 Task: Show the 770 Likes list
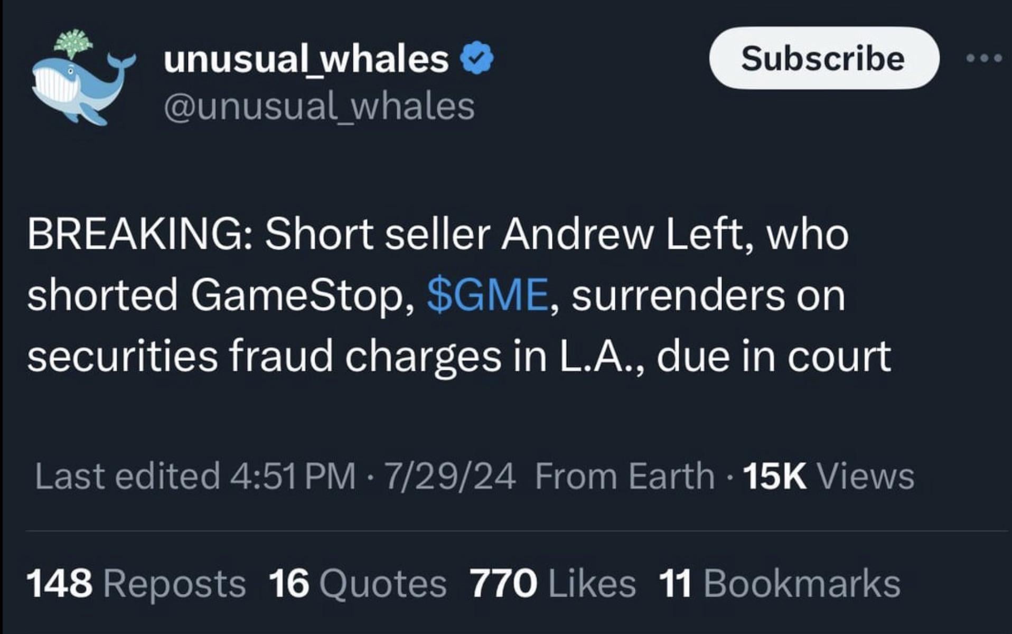552,583
